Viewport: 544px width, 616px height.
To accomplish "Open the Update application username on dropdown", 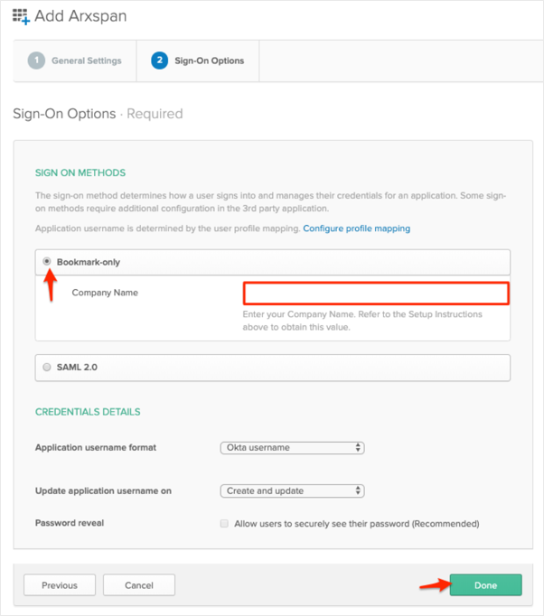I will [291, 490].
